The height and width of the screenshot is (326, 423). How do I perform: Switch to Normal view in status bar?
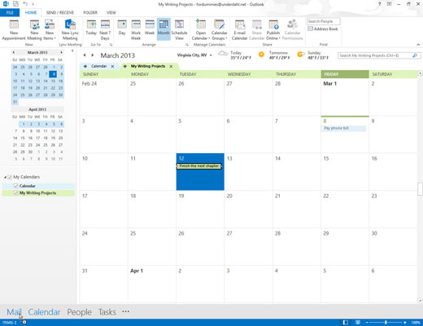coord(346,323)
